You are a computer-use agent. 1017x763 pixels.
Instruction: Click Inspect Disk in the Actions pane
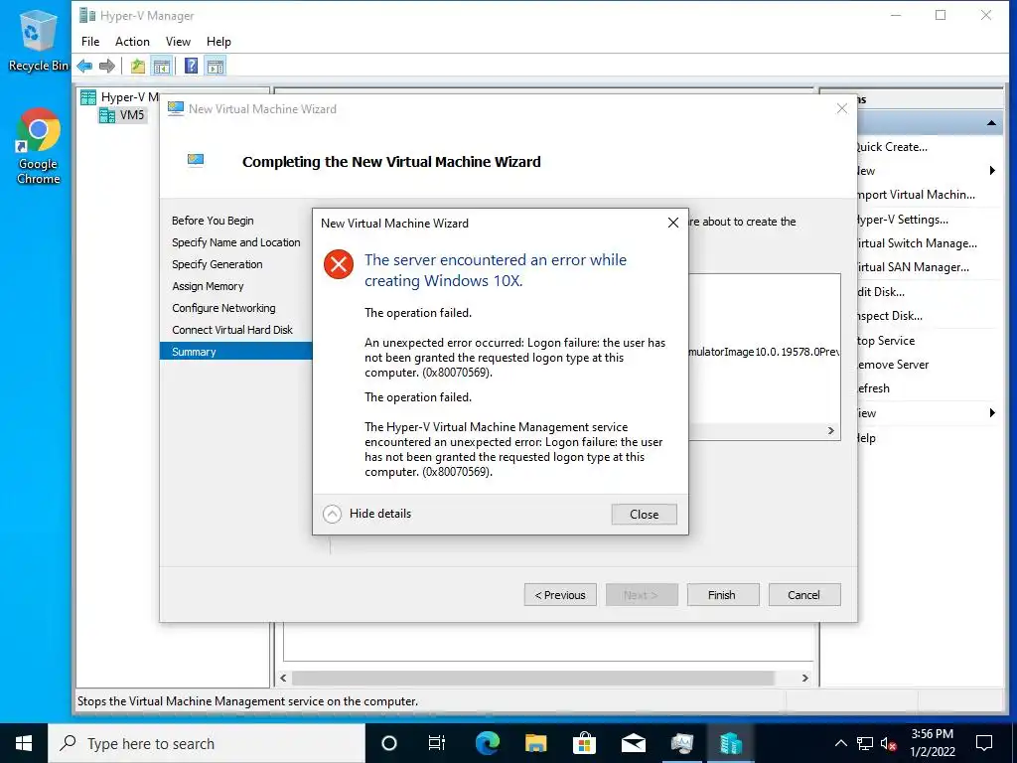tap(889, 316)
